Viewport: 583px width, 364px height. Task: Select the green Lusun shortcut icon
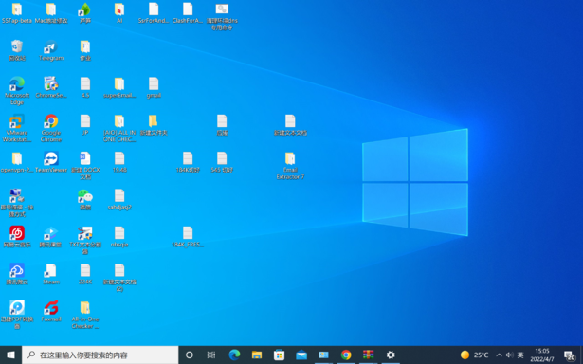pyautogui.click(x=85, y=13)
